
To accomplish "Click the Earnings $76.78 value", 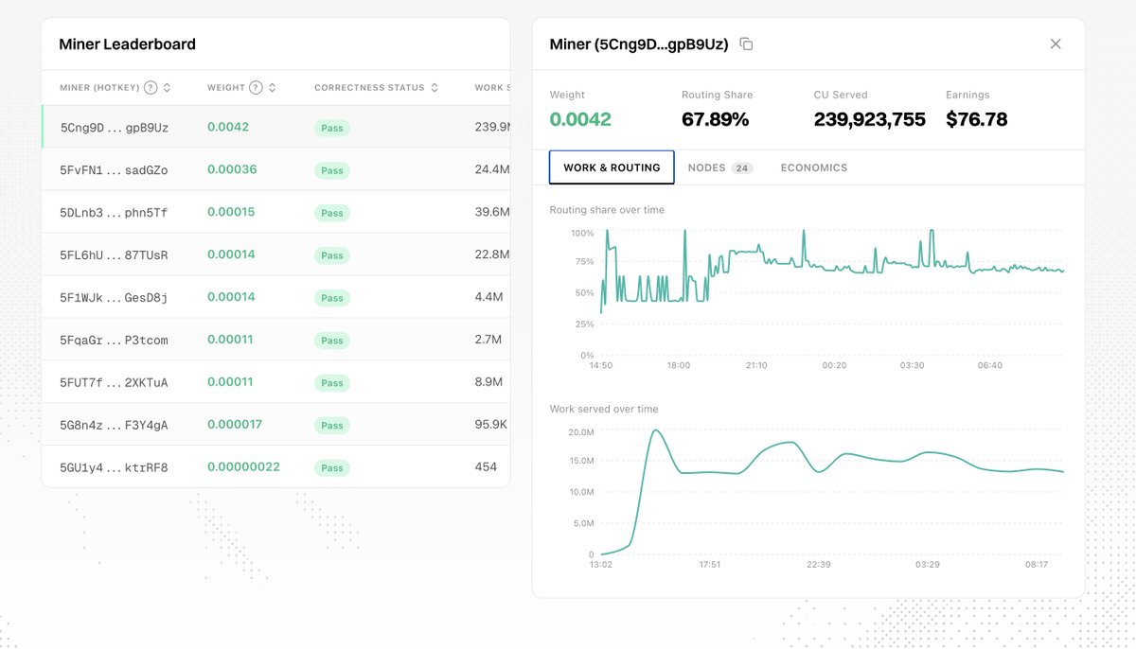I will 976,119.
